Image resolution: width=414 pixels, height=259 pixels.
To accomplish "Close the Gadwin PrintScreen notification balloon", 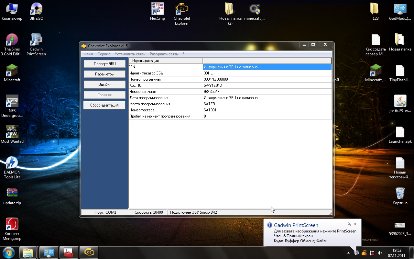I will pos(355,224).
